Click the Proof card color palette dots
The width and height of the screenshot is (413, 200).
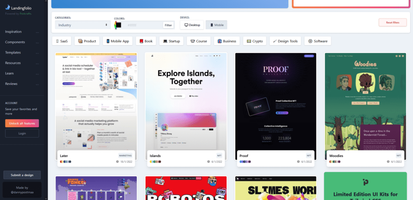pyautogui.click(x=245, y=162)
